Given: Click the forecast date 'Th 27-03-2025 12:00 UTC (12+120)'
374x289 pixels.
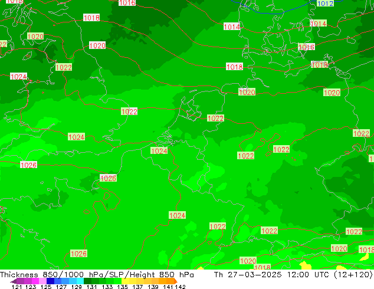Looking at the screenshot, I should pos(293,274).
